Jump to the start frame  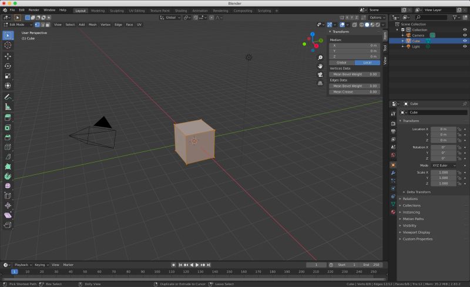coord(180,265)
